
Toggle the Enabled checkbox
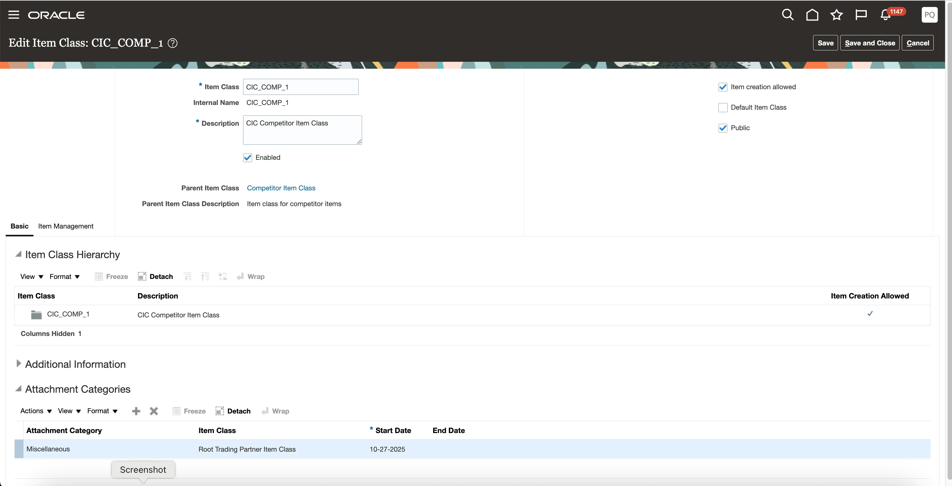[247, 158]
